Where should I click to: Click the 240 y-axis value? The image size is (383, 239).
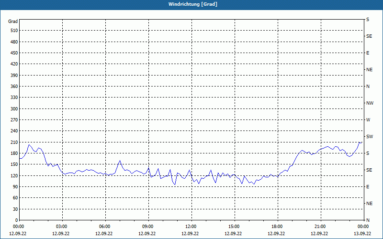click(14, 130)
